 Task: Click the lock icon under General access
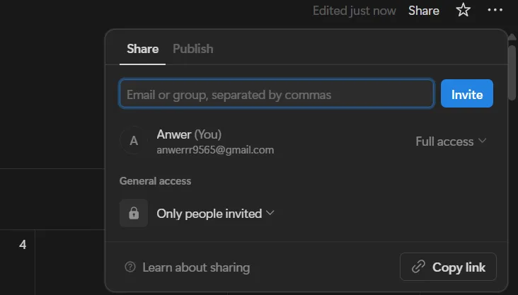click(x=134, y=213)
